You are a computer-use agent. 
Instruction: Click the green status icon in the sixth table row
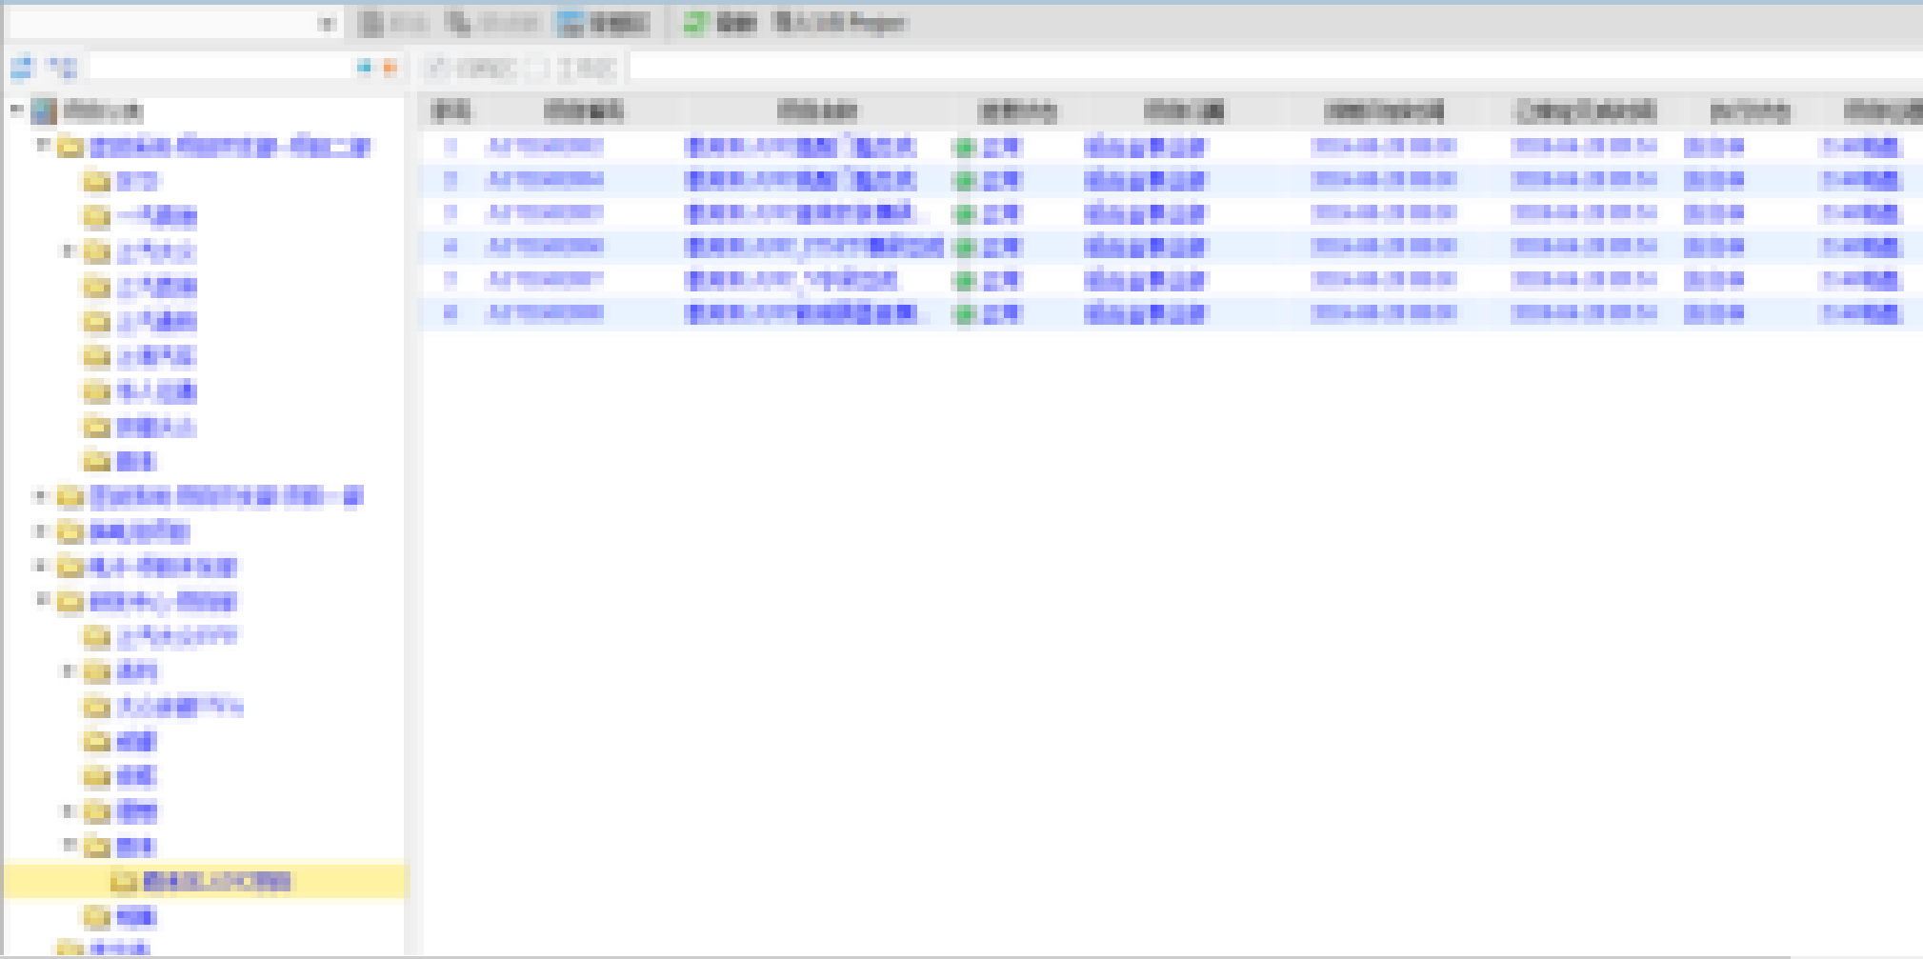pyautogui.click(x=965, y=314)
